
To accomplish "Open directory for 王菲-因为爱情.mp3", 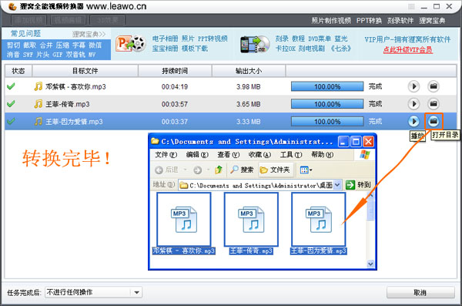I will point(434,121).
